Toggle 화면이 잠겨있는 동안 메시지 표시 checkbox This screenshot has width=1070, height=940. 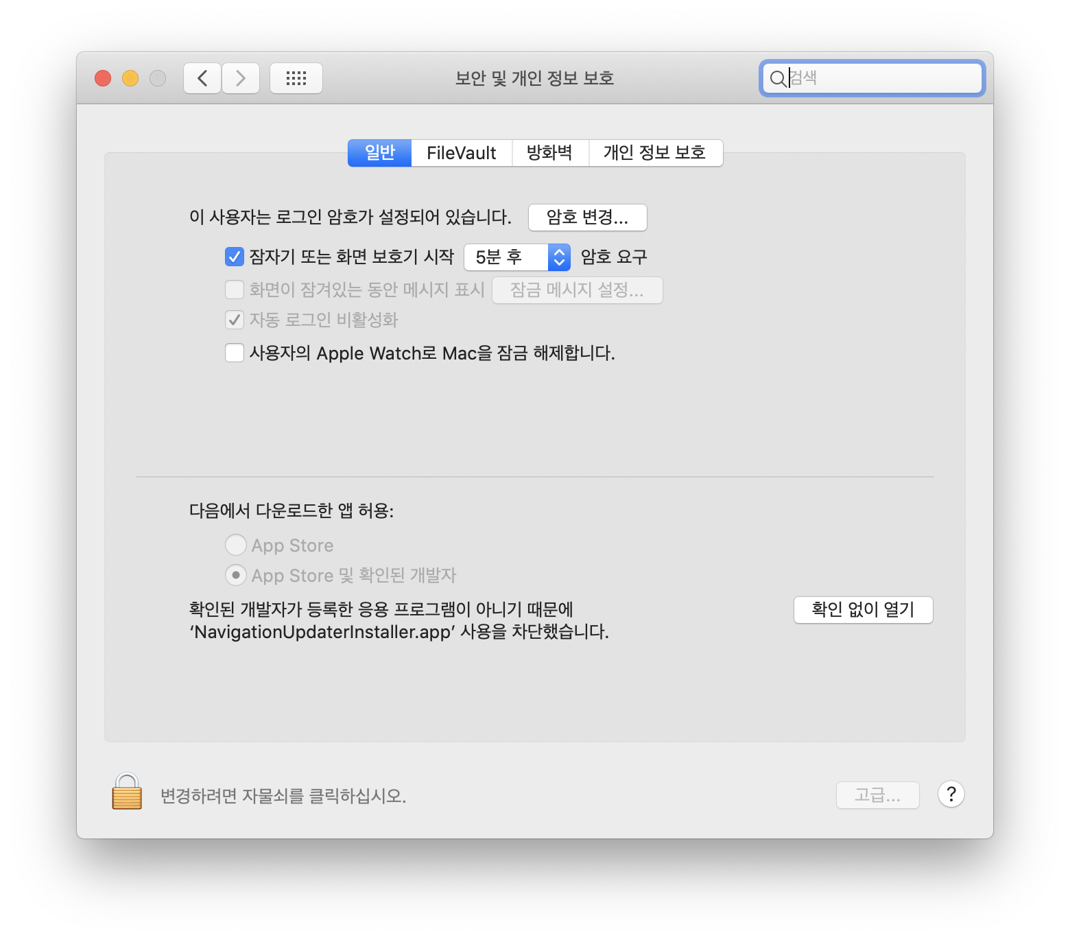pos(235,290)
